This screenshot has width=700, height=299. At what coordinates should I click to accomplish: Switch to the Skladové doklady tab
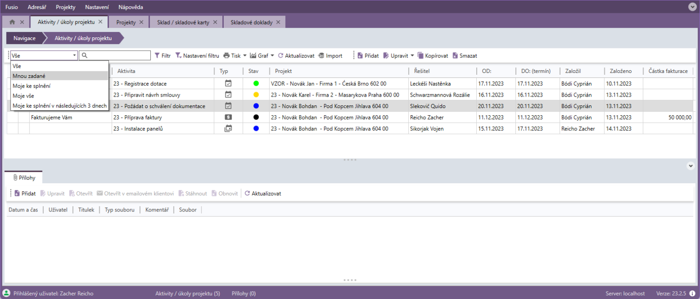(251, 22)
